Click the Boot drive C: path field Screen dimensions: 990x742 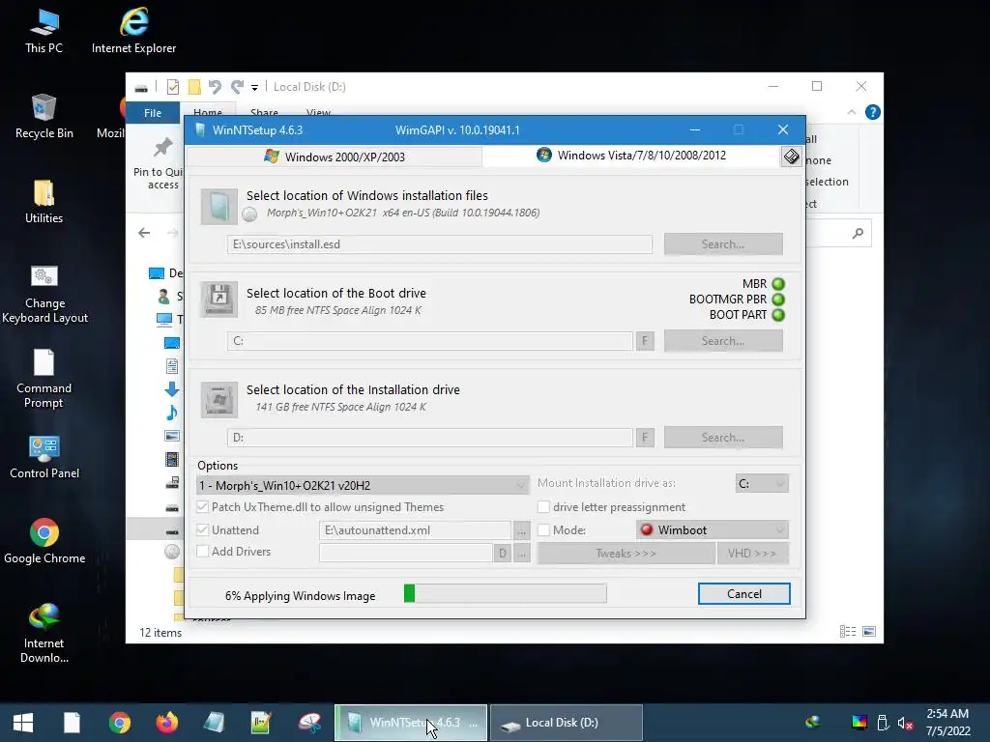pyautogui.click(x=430, y=341)
